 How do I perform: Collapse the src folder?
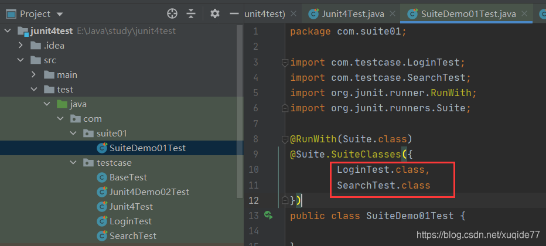(21, 60)
